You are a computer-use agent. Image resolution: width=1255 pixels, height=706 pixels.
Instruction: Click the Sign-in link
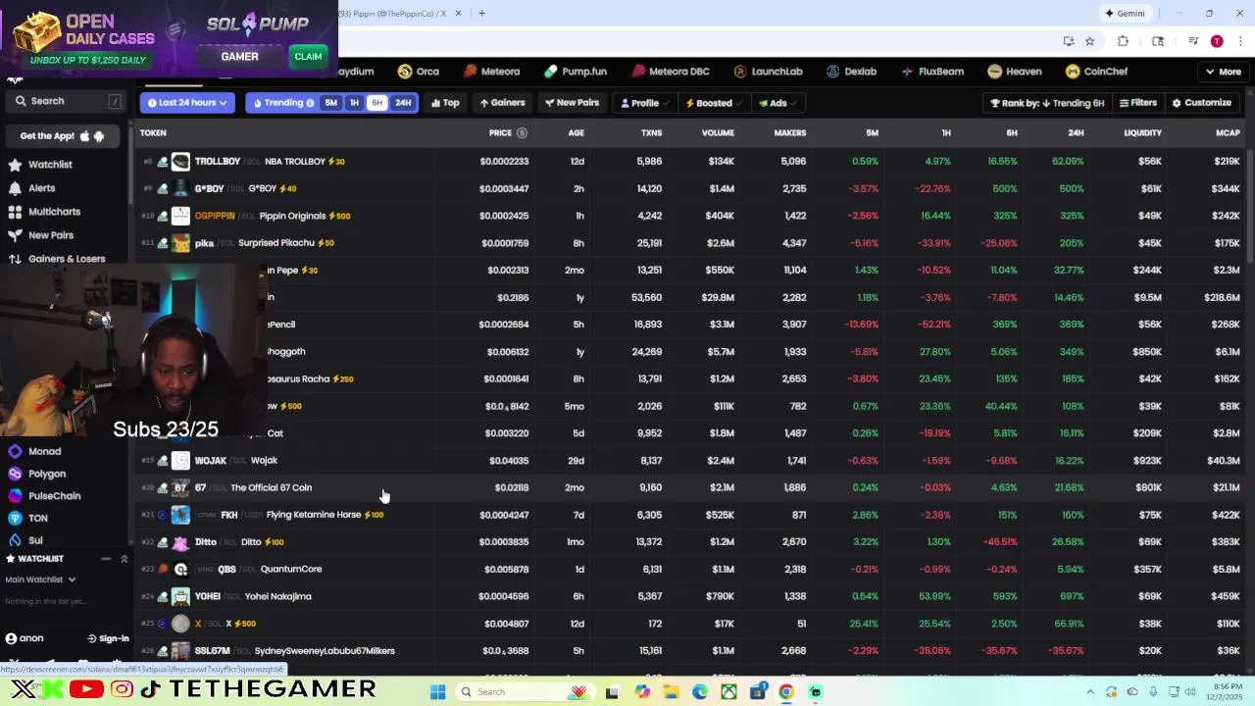click(x=108, y=638)
